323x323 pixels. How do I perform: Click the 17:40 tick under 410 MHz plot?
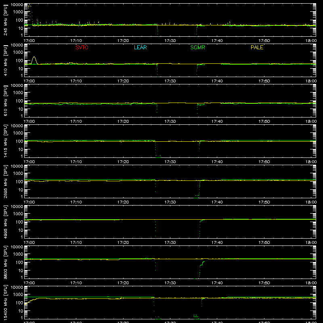click(x=217, y=81)
